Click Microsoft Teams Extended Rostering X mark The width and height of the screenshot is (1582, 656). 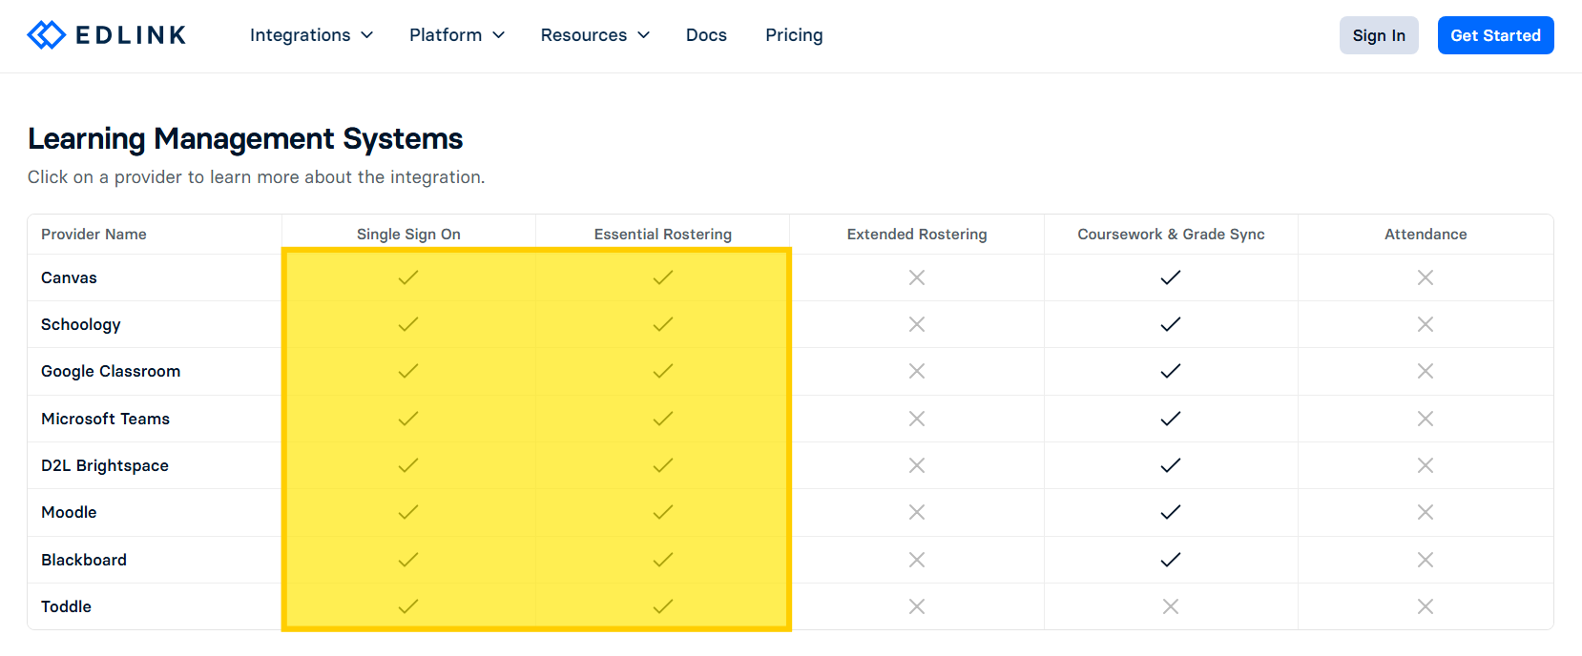pos(917,419)
